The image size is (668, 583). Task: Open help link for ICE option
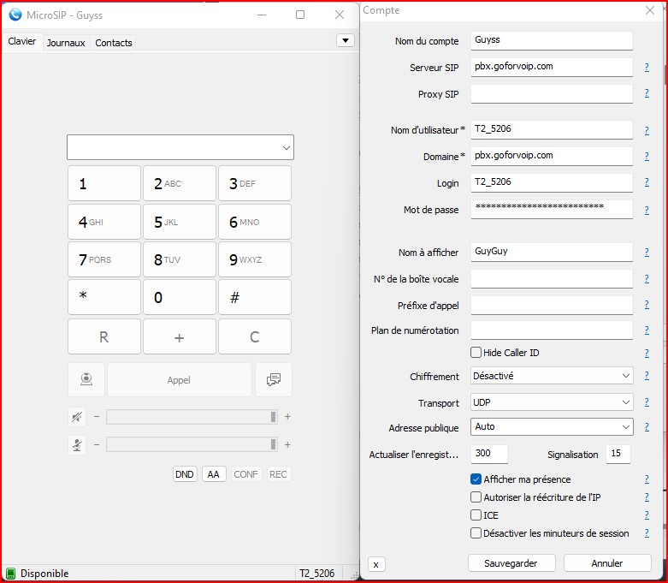click(647, 515)
